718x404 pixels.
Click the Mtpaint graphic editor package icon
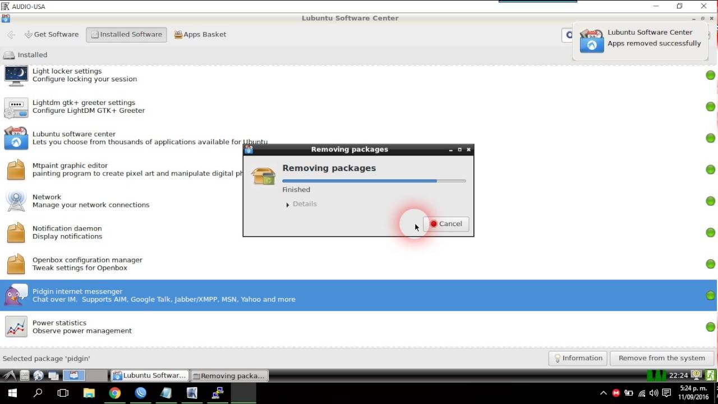click(x=16, y=169)
